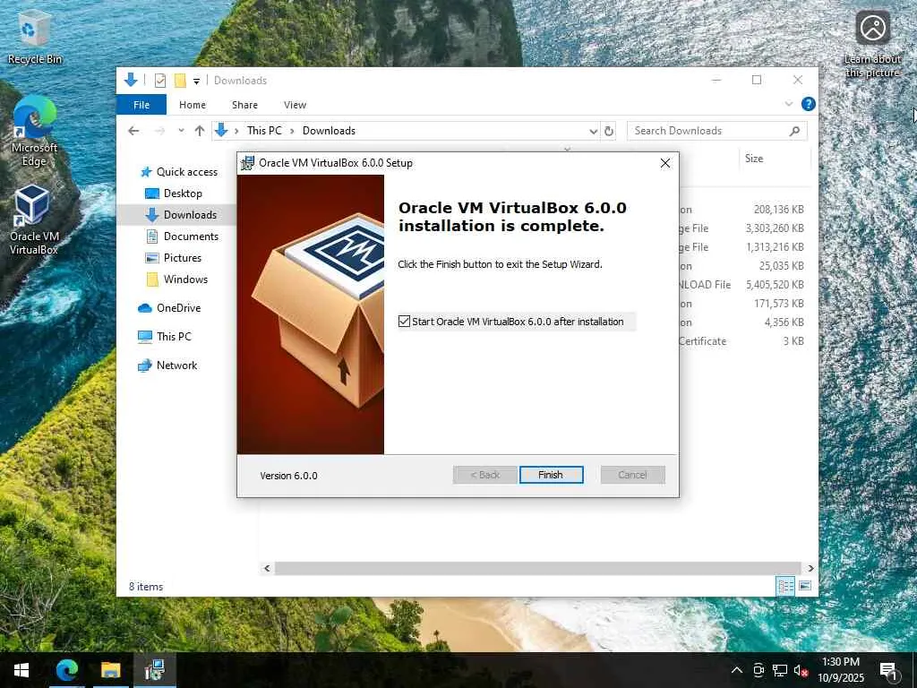Select Oracle VM VirtualBox desktop shortcut

[34, 220]
